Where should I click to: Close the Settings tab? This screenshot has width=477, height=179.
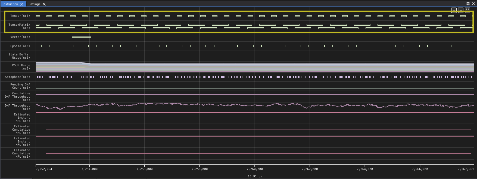pos(44,4)
